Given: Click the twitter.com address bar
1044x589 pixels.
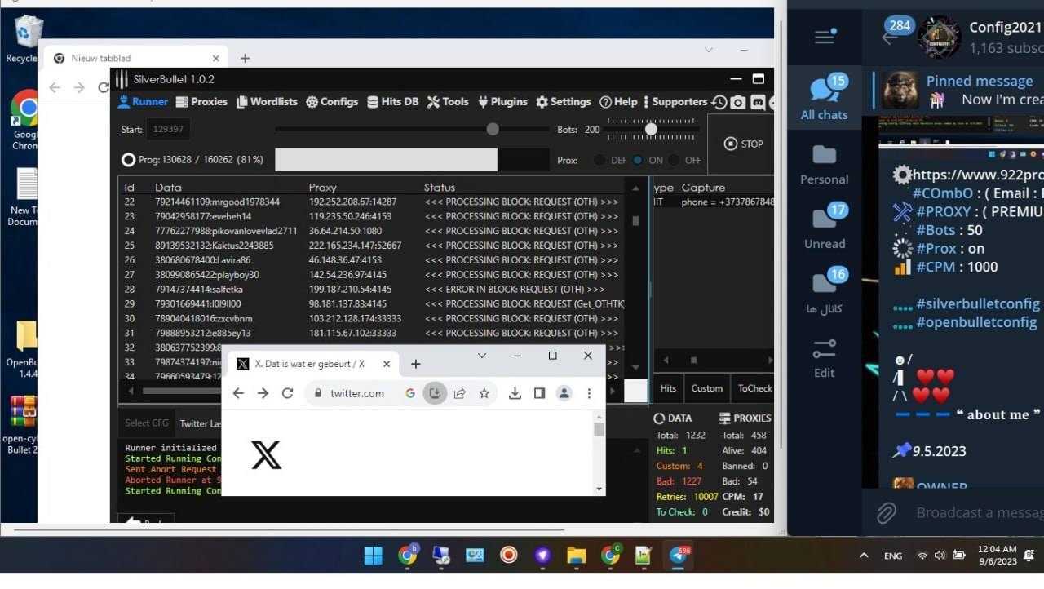Looking at the screenshot, I should (357, 393).
